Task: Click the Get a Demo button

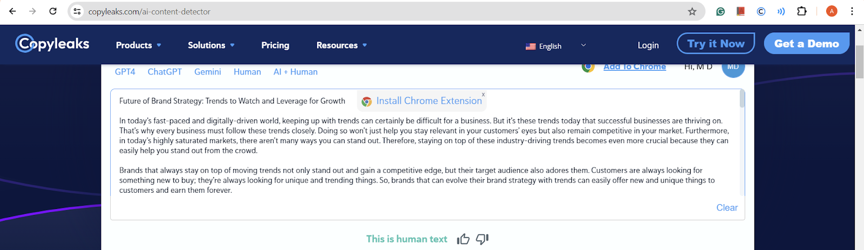Action: [807, 44]
